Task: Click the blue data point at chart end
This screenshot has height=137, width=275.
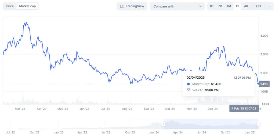Action: point(258,84)
